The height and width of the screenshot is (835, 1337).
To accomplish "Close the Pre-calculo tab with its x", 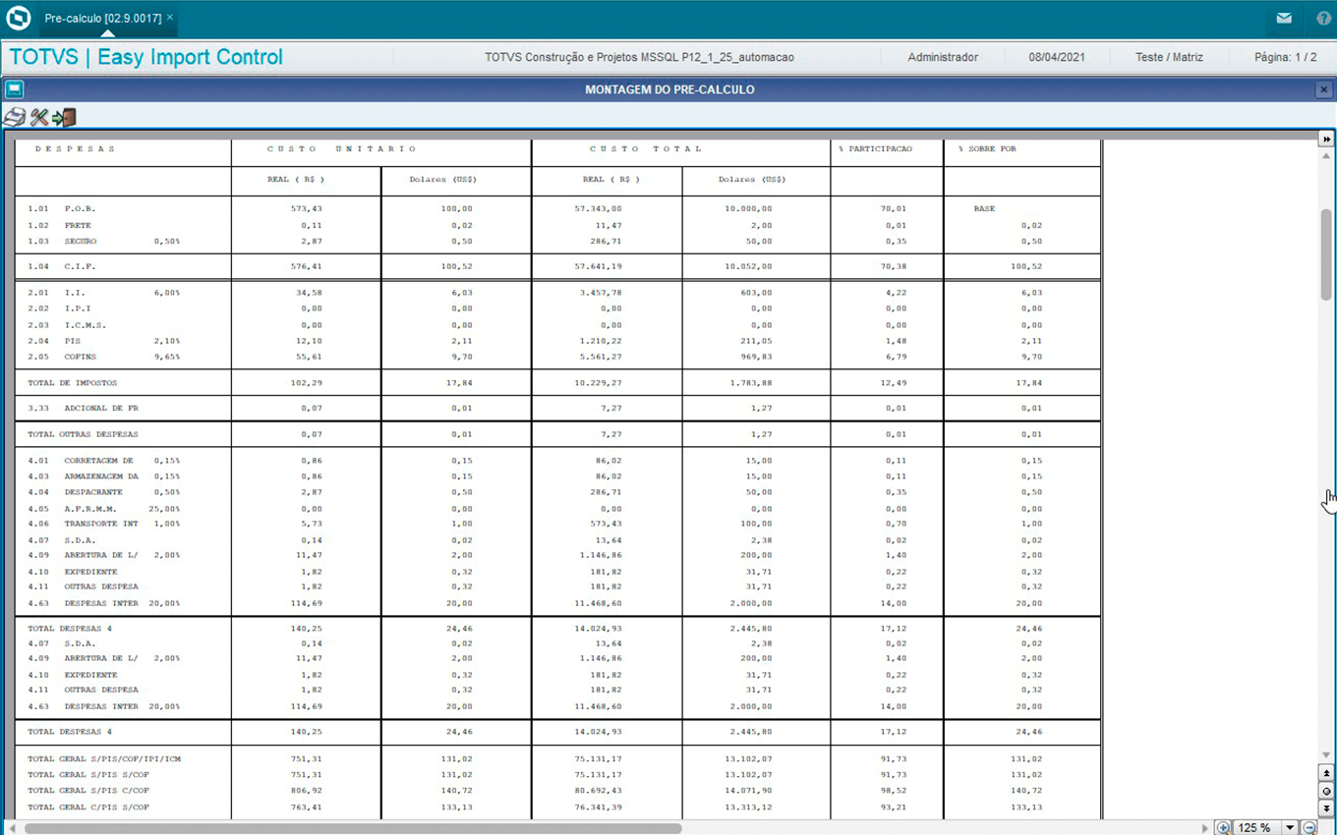I will (x=170, y=18).
